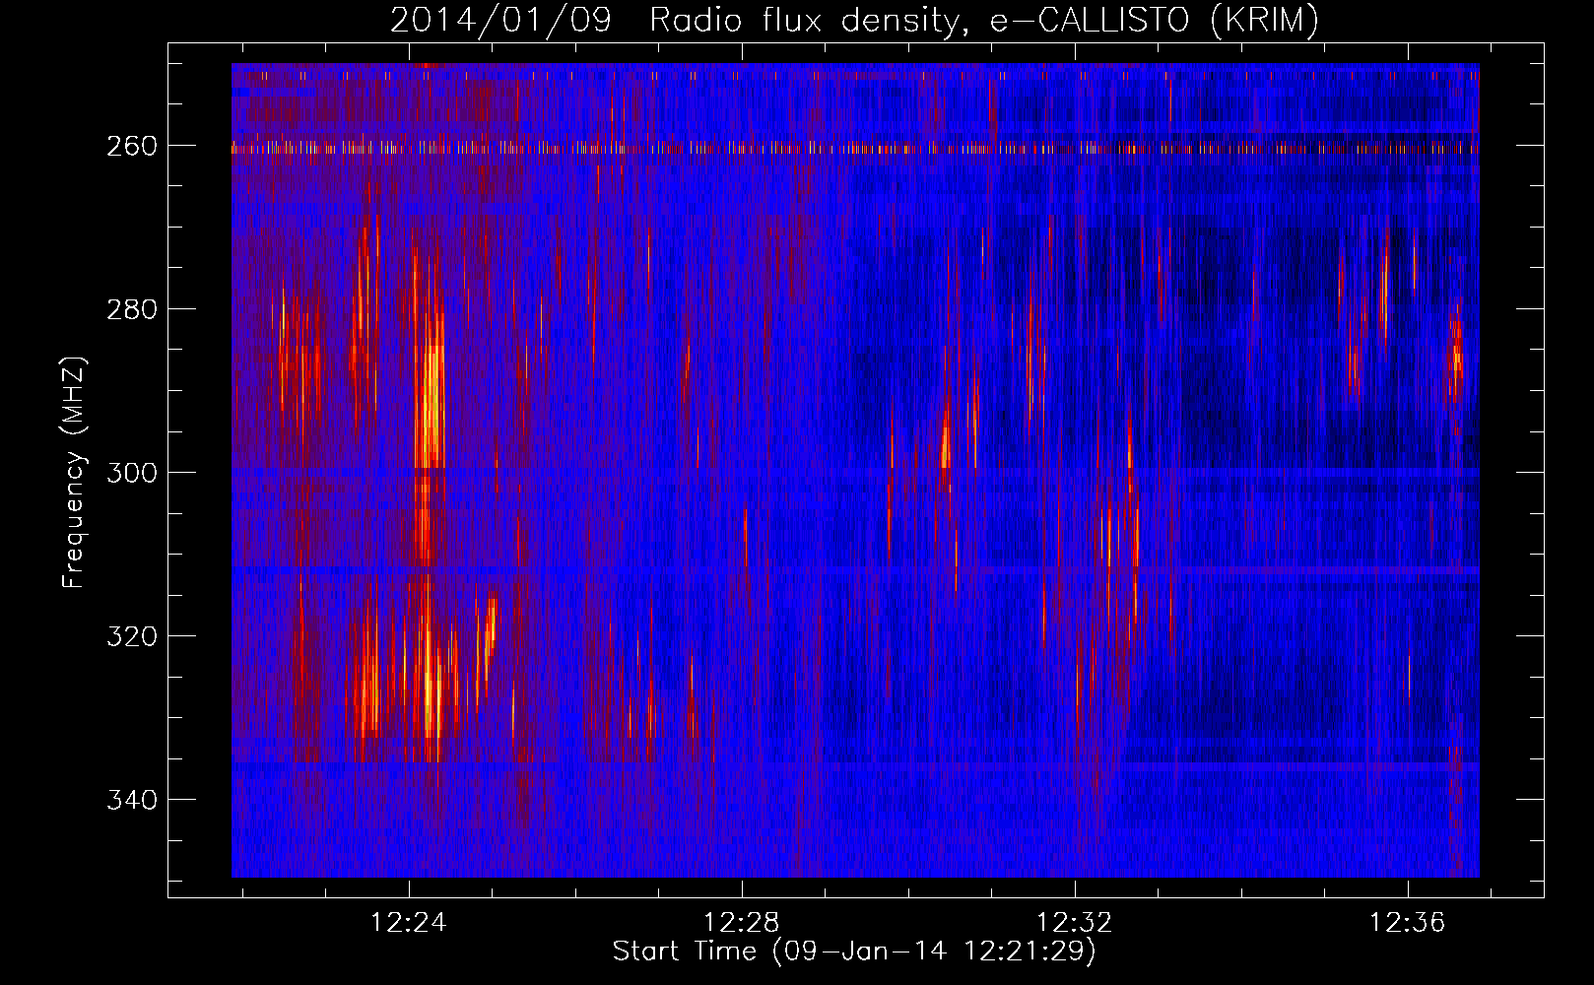Image resolution: width=1594 pixels, height=985 pixels.
Task: Click the "Frequency (MHZ)" axis label
Action: click(74, 473)
